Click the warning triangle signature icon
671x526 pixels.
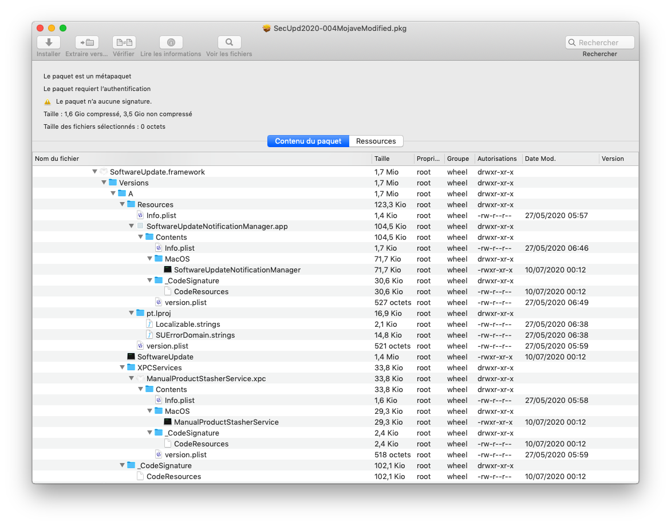tap(48, 102)
